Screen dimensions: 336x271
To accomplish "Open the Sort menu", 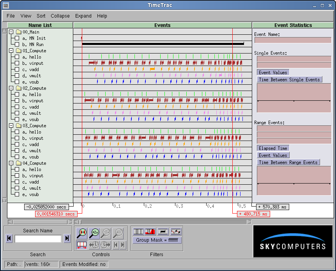I will [41, 16].
